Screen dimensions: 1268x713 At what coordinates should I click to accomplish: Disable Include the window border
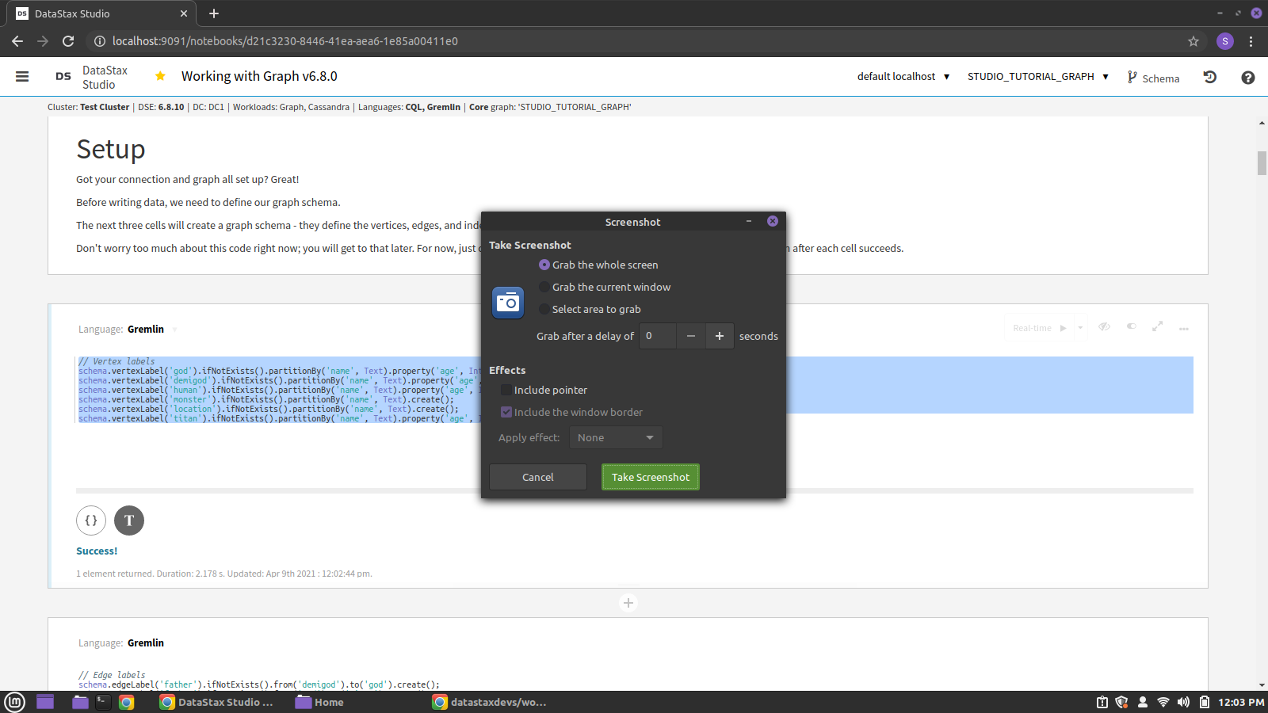506,412
